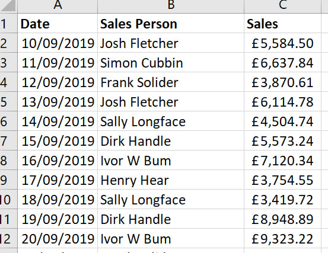
Task: Select row 5 header
Action: pyautogui.click(x=8, y=101)
